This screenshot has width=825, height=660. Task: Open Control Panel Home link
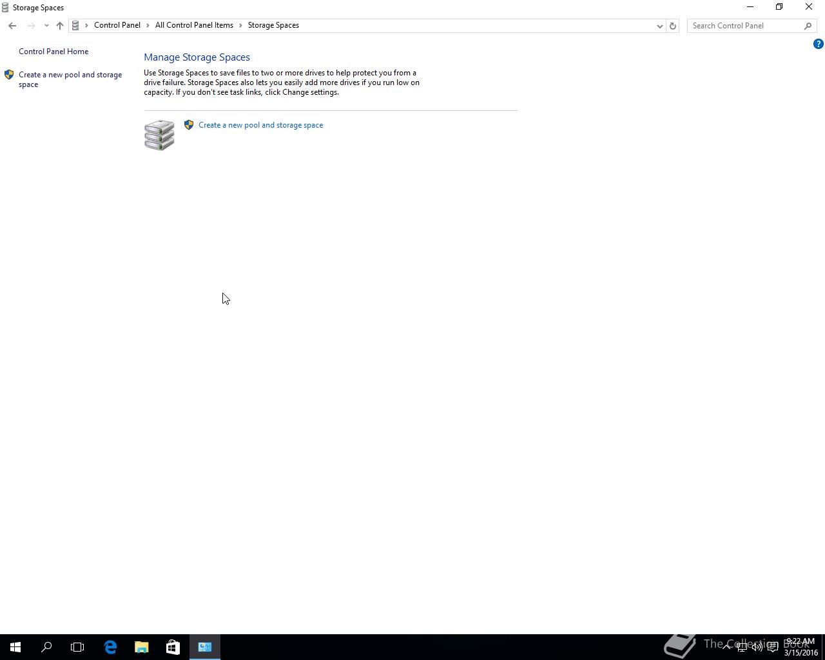coord(53,52)
